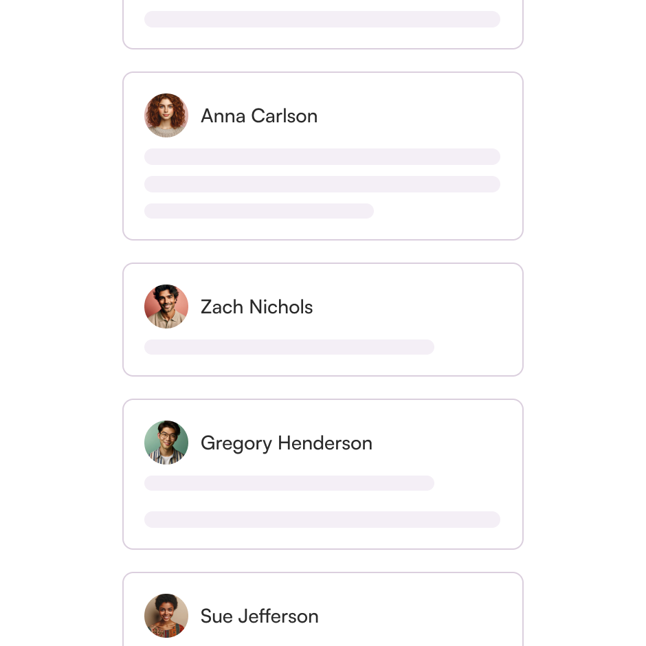Open the Sue Jefferson name link

click(259, 616)
